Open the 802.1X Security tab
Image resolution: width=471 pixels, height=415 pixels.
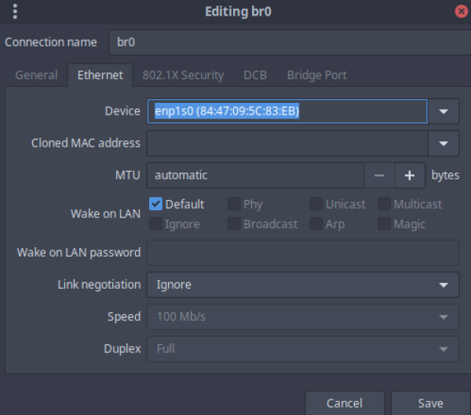click(x=183, y=75)
